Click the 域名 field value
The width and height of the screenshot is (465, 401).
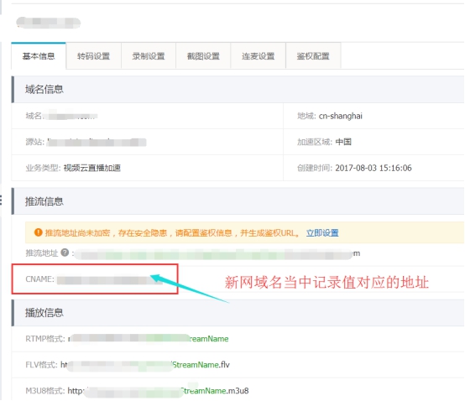(70, 116)
